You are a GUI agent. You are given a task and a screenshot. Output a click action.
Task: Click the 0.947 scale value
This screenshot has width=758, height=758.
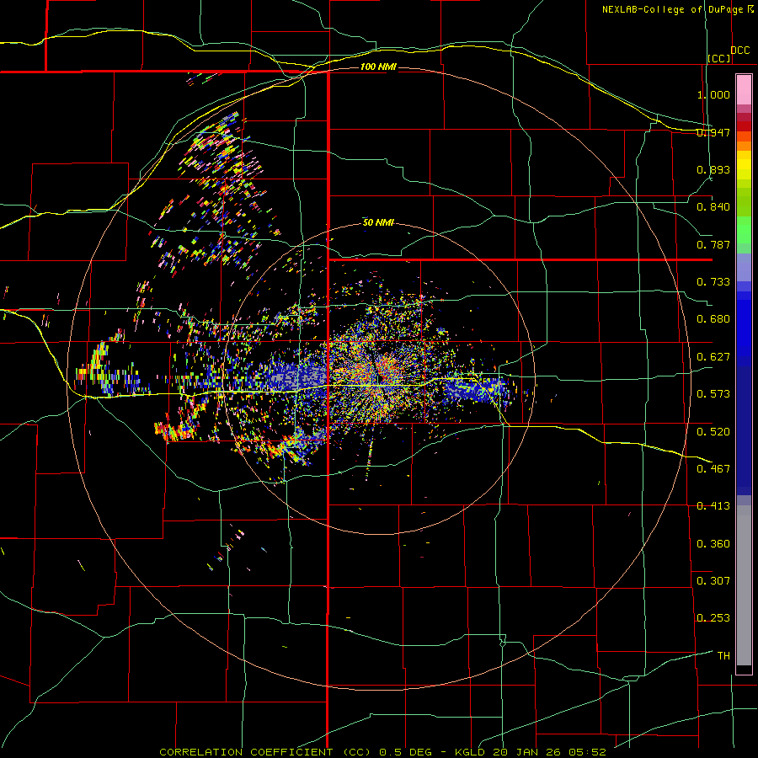713,132
